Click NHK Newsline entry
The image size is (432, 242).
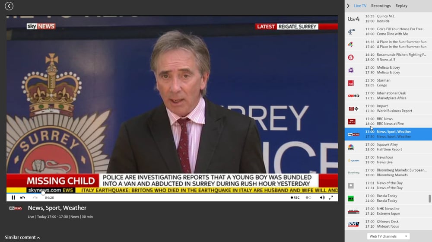click(x=388, y=209)
